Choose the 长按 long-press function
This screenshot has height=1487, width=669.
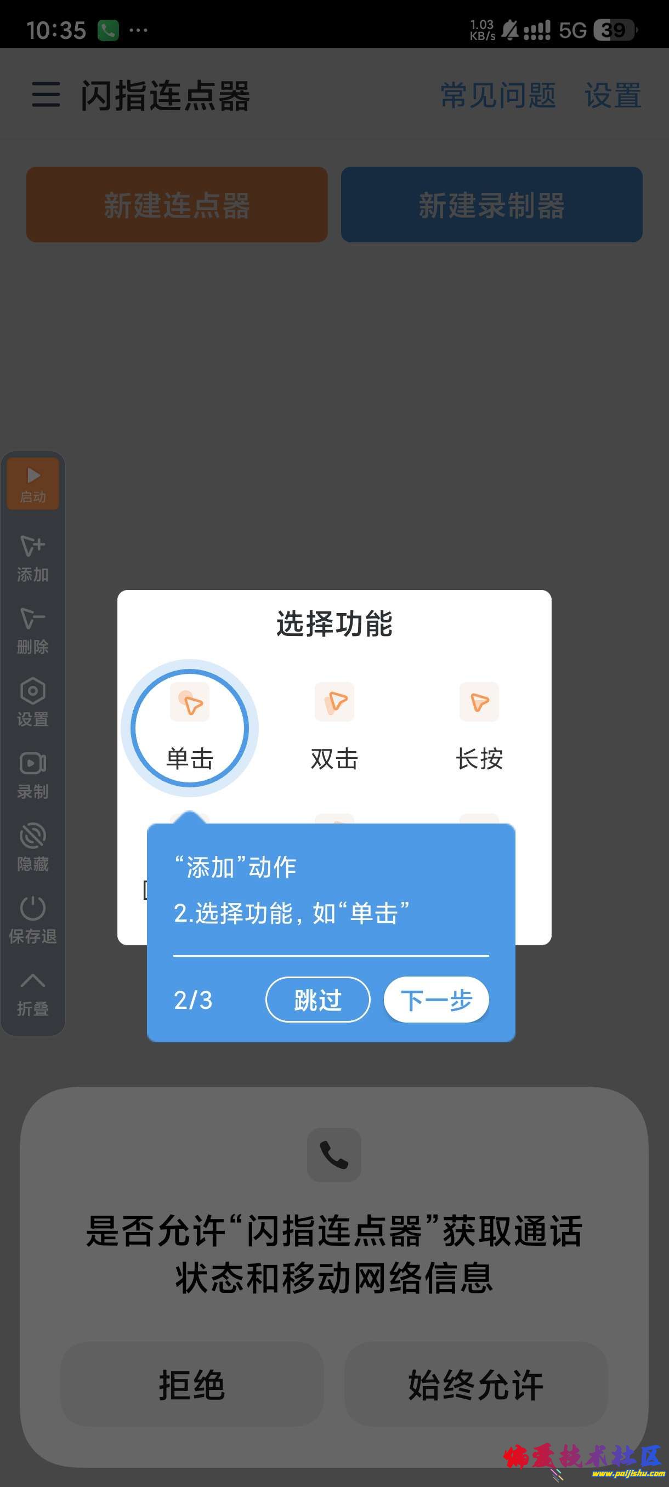pyautogui.click(x=479, y=728)
